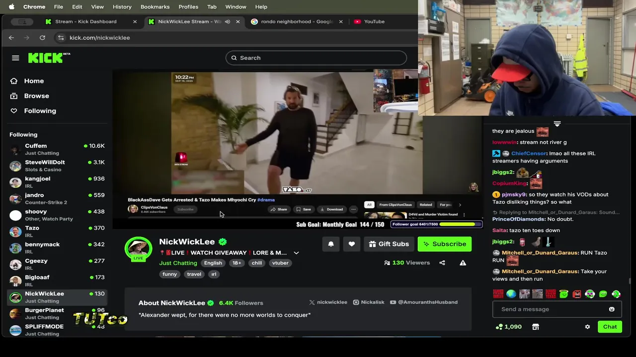Click the Gift Subs button

pos(389,244)
